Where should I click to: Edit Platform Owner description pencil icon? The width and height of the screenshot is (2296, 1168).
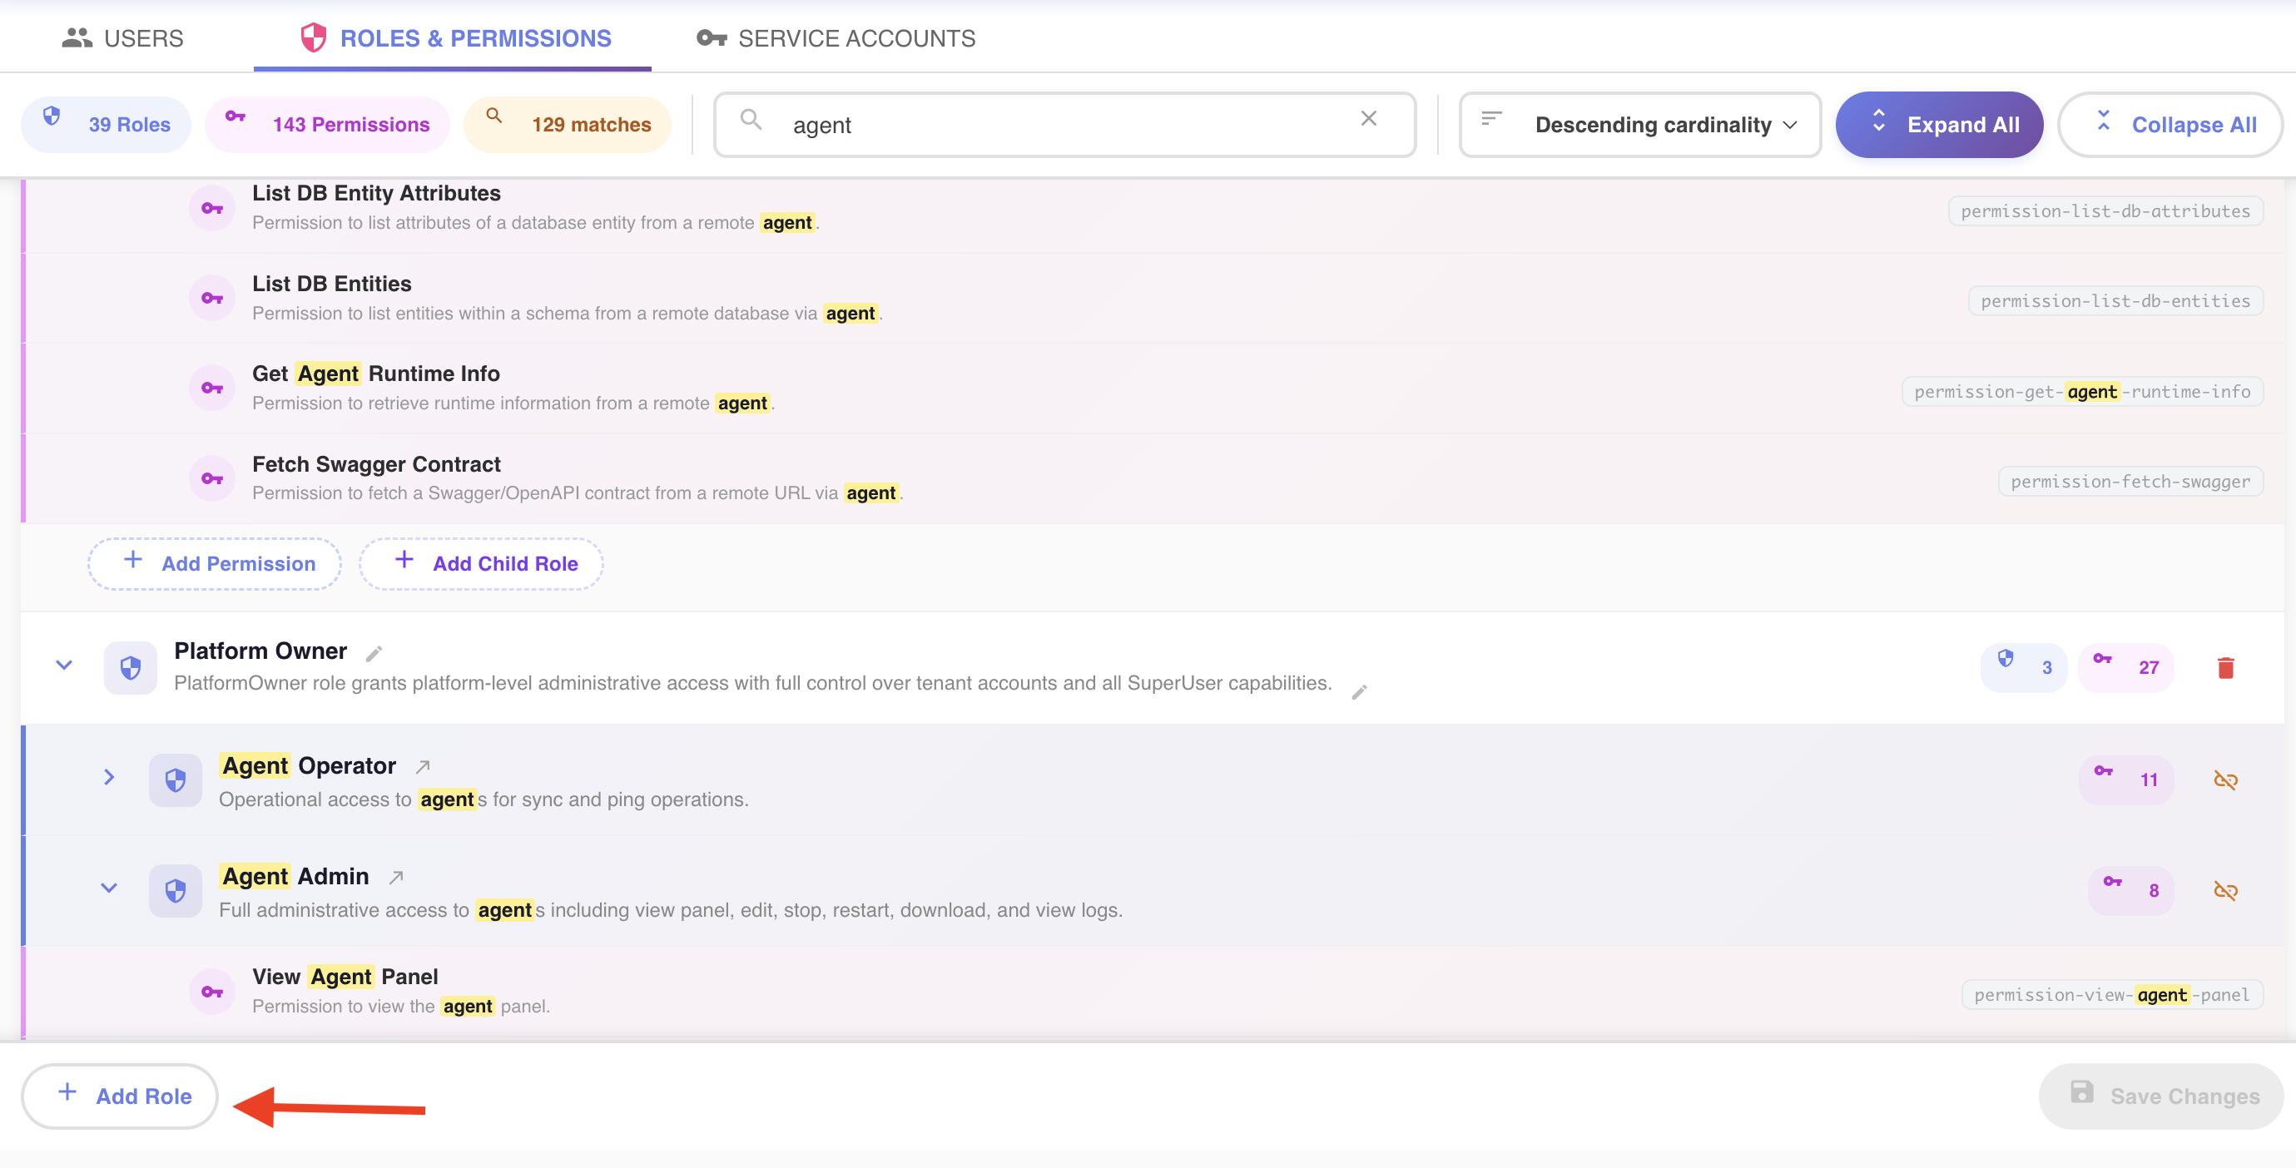click(x=1359, y=692)
